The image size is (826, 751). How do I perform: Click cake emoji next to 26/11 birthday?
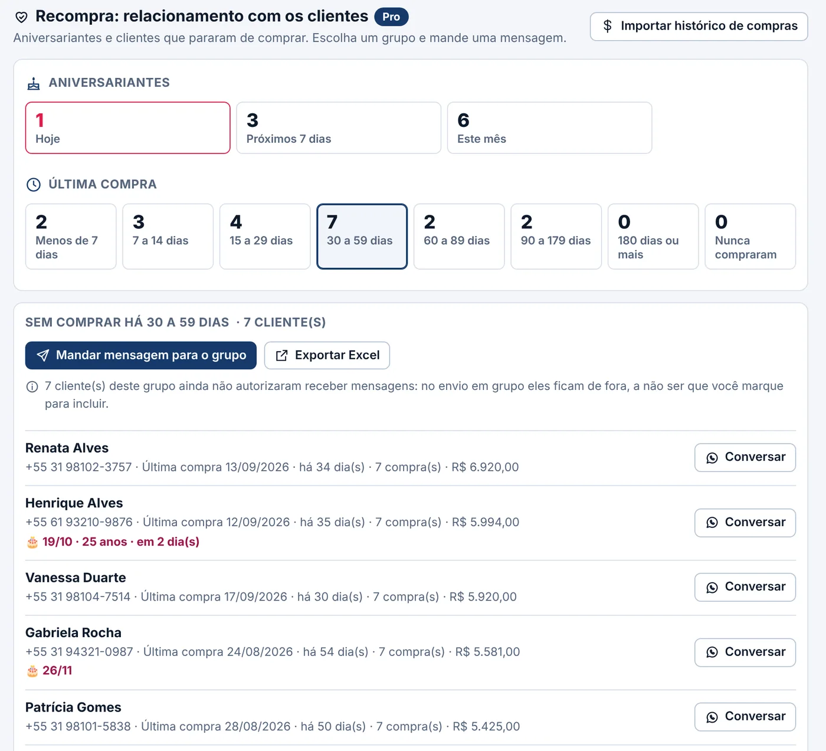(x=32, y=671)
